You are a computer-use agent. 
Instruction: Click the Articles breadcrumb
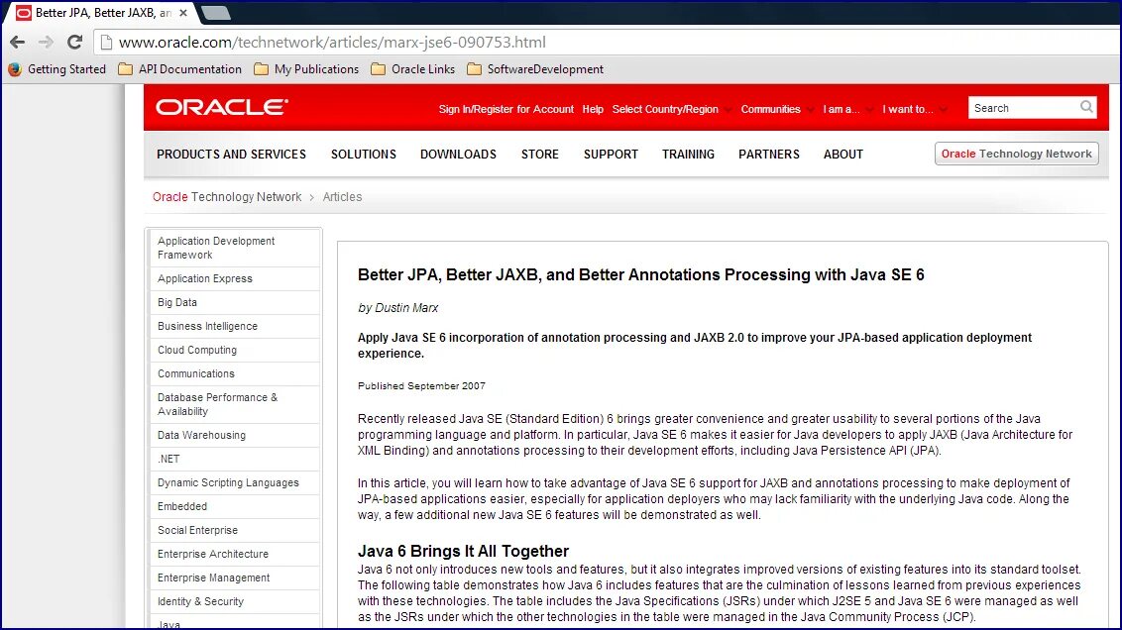point(342,197)
